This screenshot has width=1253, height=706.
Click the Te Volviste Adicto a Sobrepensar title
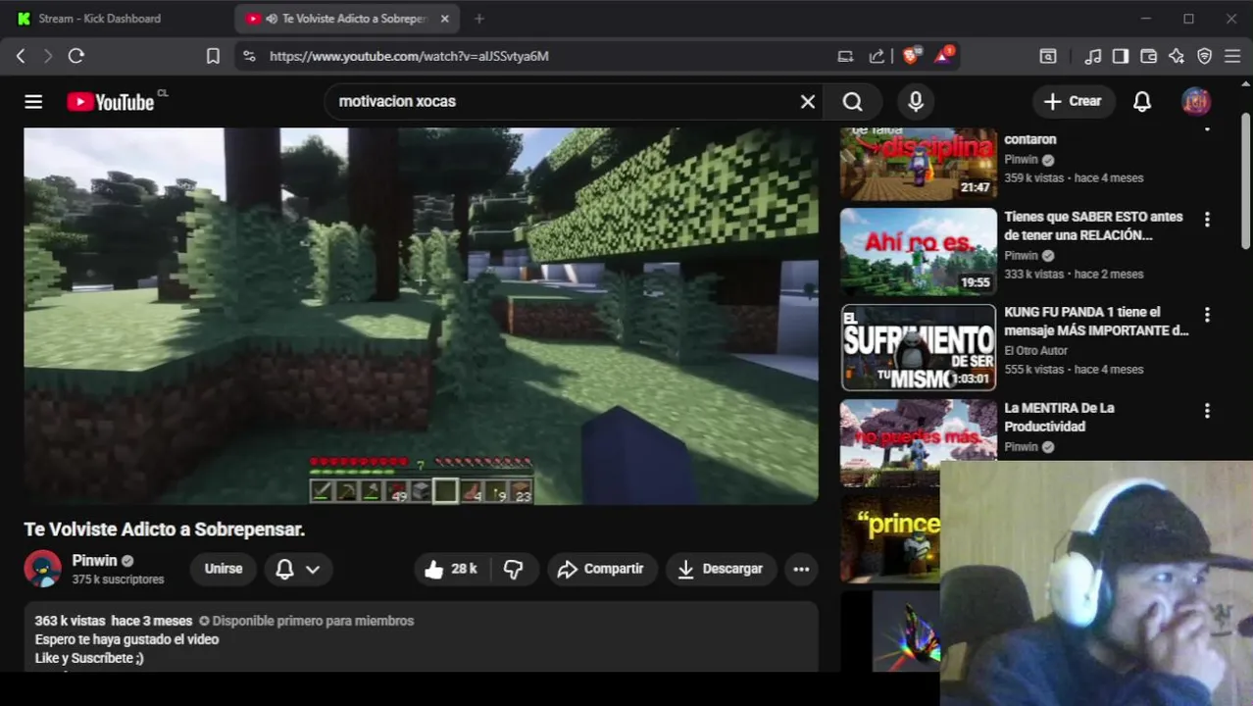pos(165,529)
